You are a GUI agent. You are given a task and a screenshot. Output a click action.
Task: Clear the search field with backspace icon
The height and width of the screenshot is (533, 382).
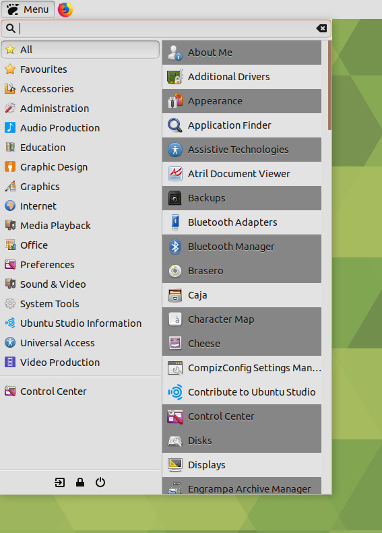click(x=321, y=28)
